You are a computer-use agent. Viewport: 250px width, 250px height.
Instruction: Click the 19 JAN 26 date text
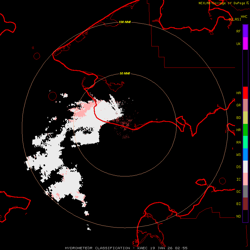pyautogui.click(x=162, y=248)
